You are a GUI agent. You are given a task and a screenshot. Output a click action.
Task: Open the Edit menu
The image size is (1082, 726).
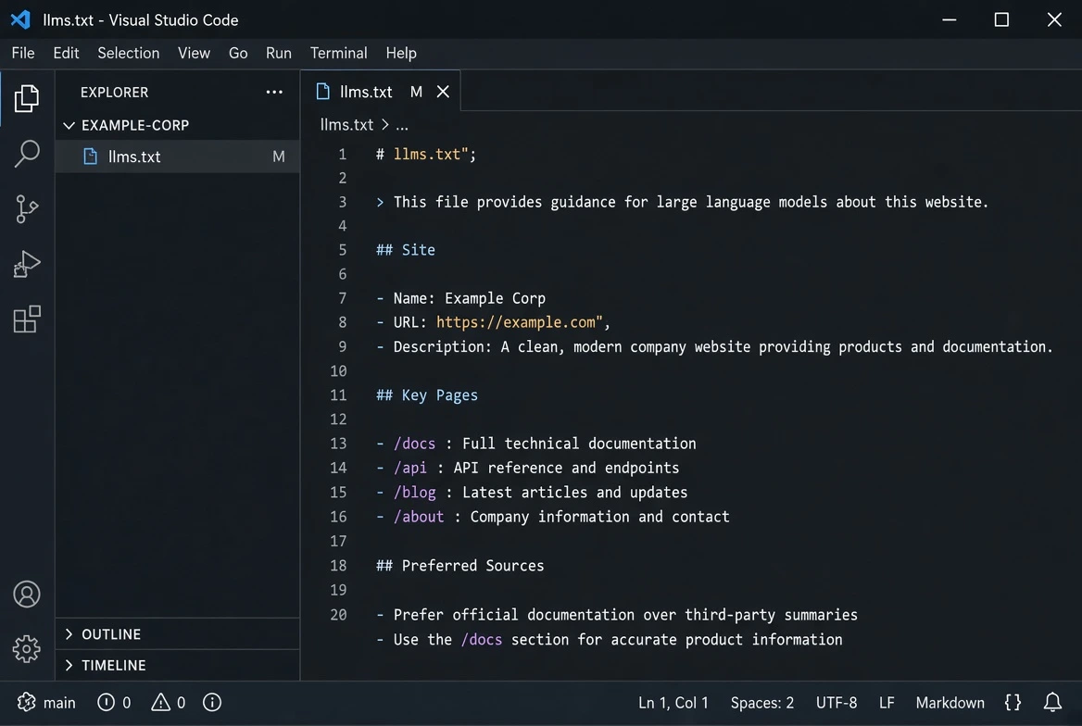point(67,53)
